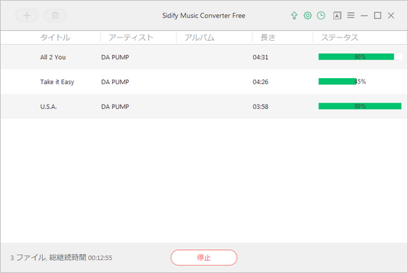The image size is (408, 273).
Task: Click DA PUMP artist in Take it Easy row
Action: 115,82
